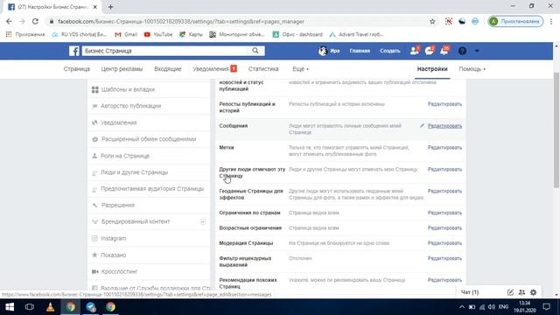This screenshot has width=560, height=315.
Task: Show hidden system tray icons
Action: point(462,307)
